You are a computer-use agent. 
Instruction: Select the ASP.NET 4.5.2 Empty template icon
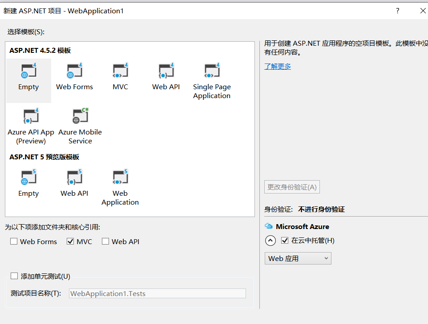28,71
